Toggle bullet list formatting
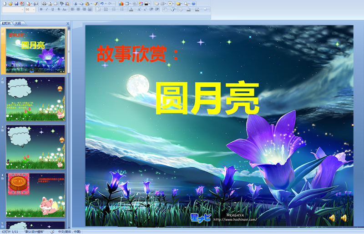 pos(122,9)
